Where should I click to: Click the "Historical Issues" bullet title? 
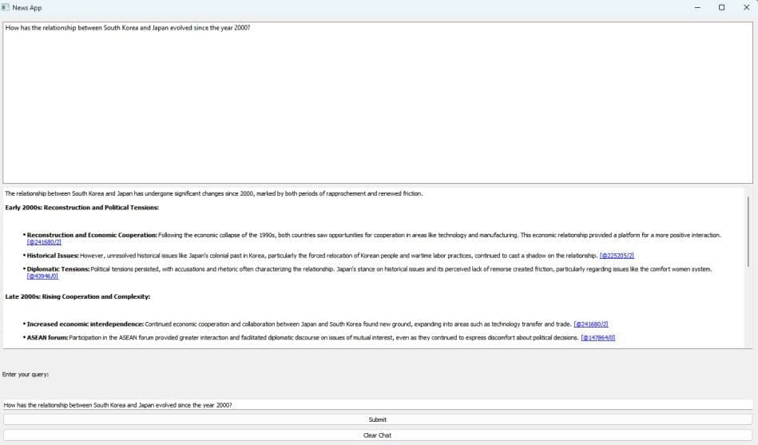coord(53,256)
